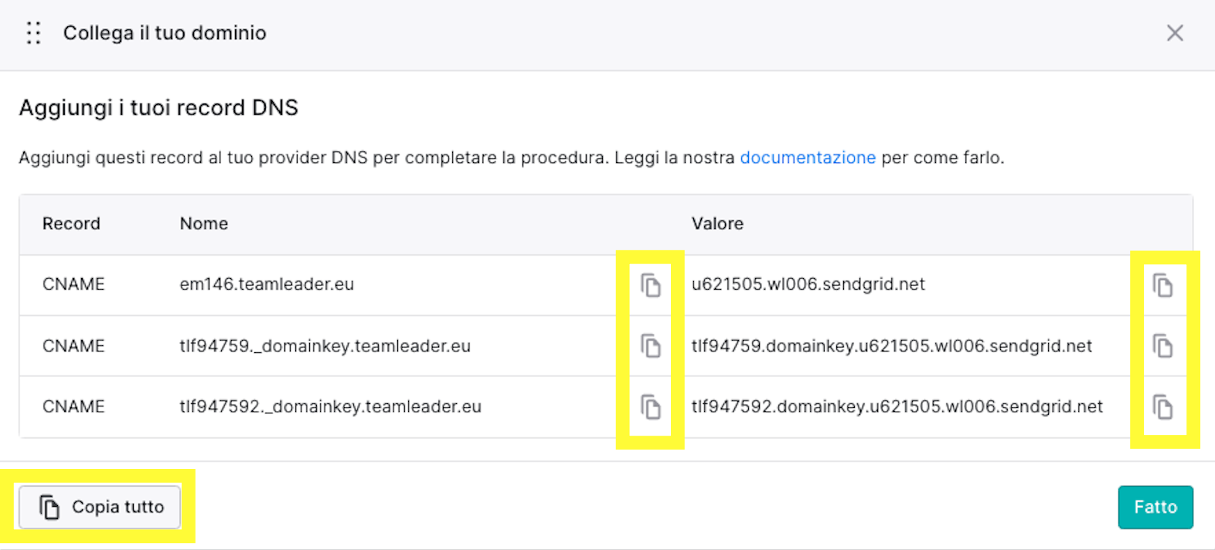Click the tlf94759.domainkey.u621505.wl006.sendgrid.net value text
Screen dimensions: 1215x550
(x=892, y=346)
